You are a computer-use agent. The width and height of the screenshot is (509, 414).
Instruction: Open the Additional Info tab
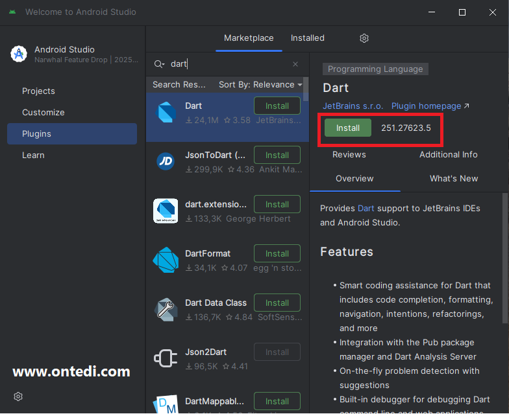coord(448,154)
